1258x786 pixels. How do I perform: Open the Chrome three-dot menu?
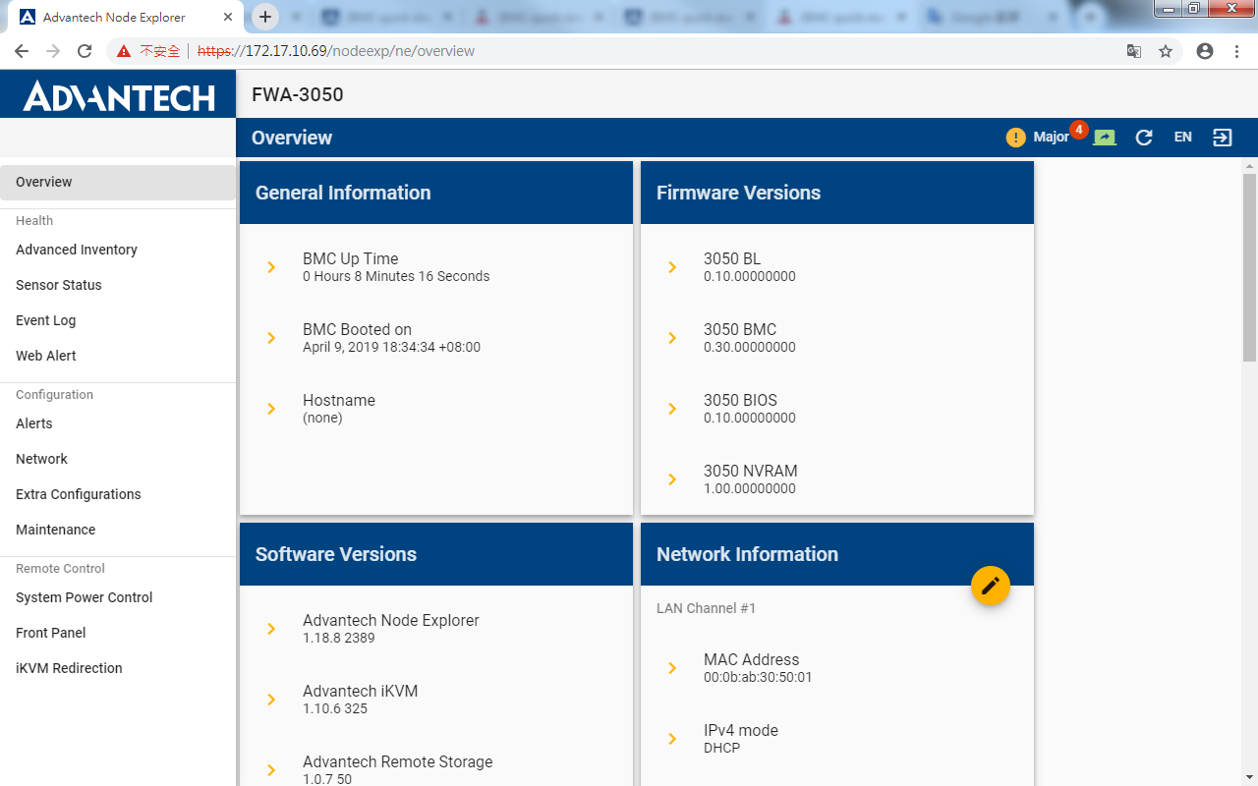pyautogui.click(x=1236, y=51)
